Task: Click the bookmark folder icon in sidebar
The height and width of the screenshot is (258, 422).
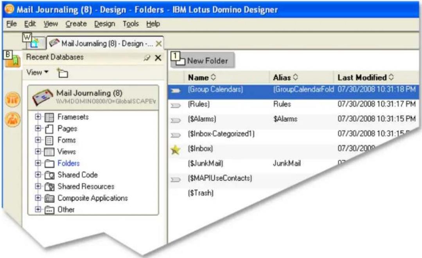Action: [x=13, y=60]
